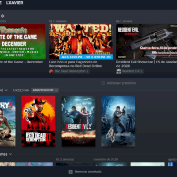Screen dimensions: 177x177
Task: Select the Far Cry 3 game cover
Action: 8,121
